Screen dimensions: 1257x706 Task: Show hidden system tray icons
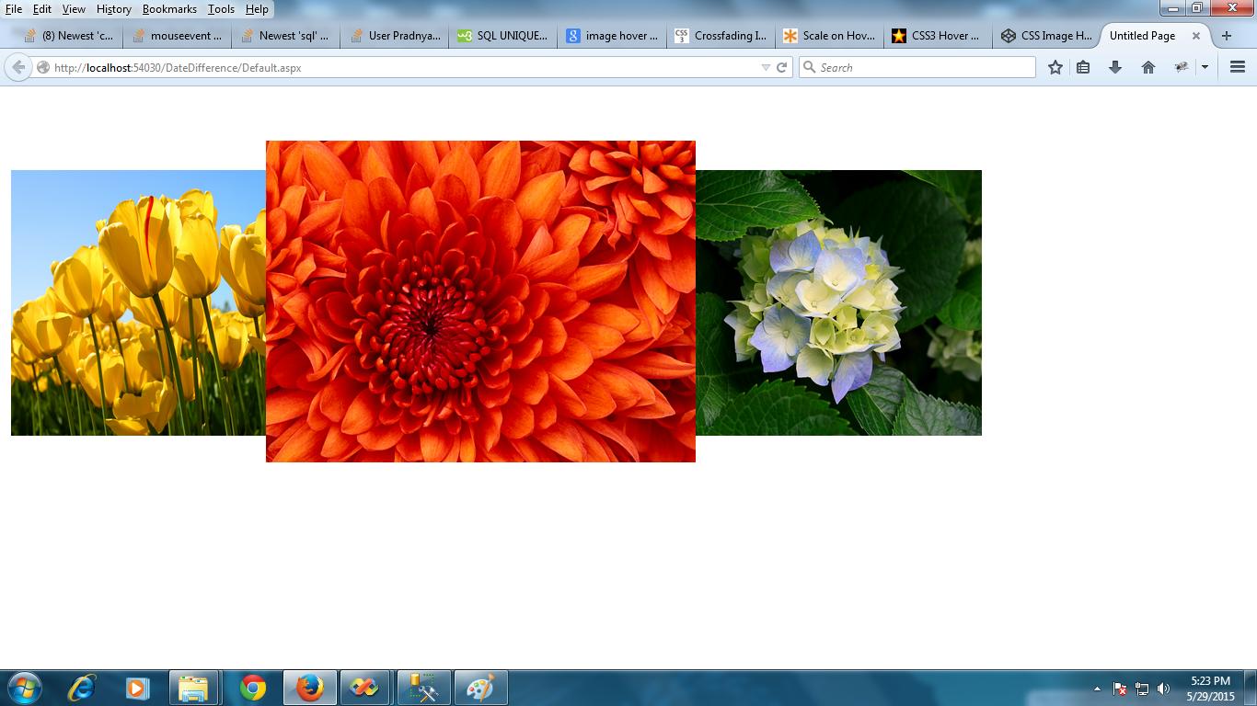tap(1097, 689)
